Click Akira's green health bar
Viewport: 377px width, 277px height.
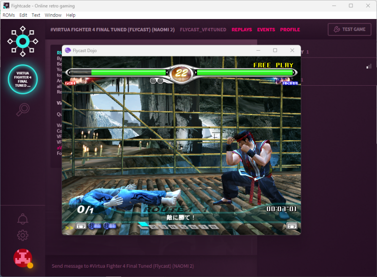(x=245, y=73)
